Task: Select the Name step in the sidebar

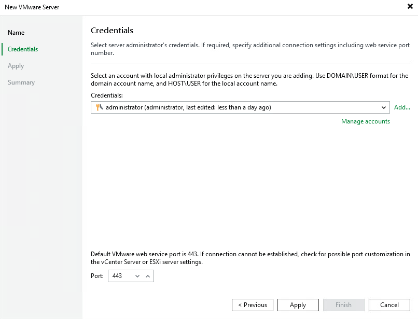Action: pyautogui.click(x=16, y=32)
